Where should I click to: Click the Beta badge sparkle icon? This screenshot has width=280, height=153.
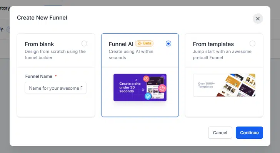coord(140,43)
